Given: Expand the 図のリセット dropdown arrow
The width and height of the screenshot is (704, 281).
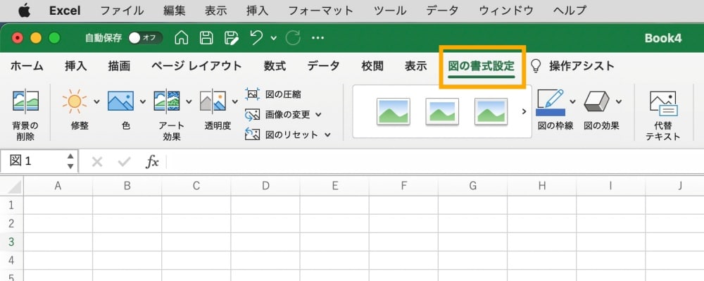Looking at the screenshot, I should tap(327, 135).
